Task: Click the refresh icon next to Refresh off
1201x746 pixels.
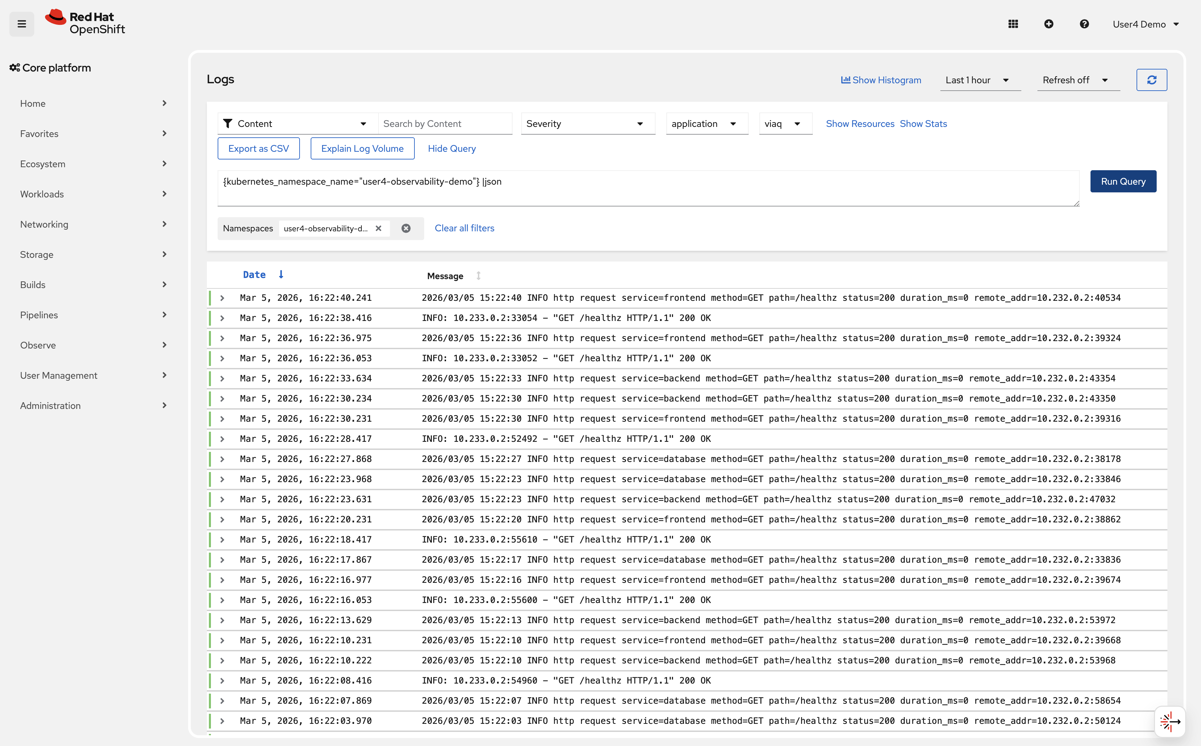Action: pyautogui.click(x=1152, y=80)
